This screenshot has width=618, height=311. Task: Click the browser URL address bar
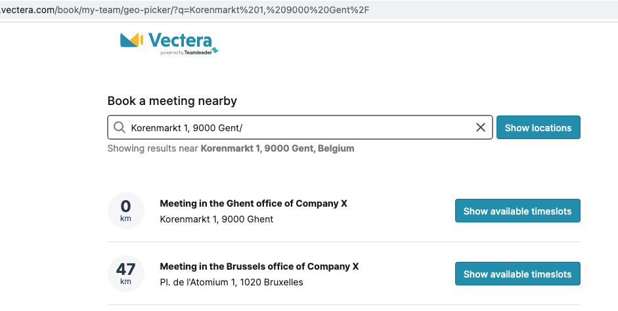coord(309,10)
